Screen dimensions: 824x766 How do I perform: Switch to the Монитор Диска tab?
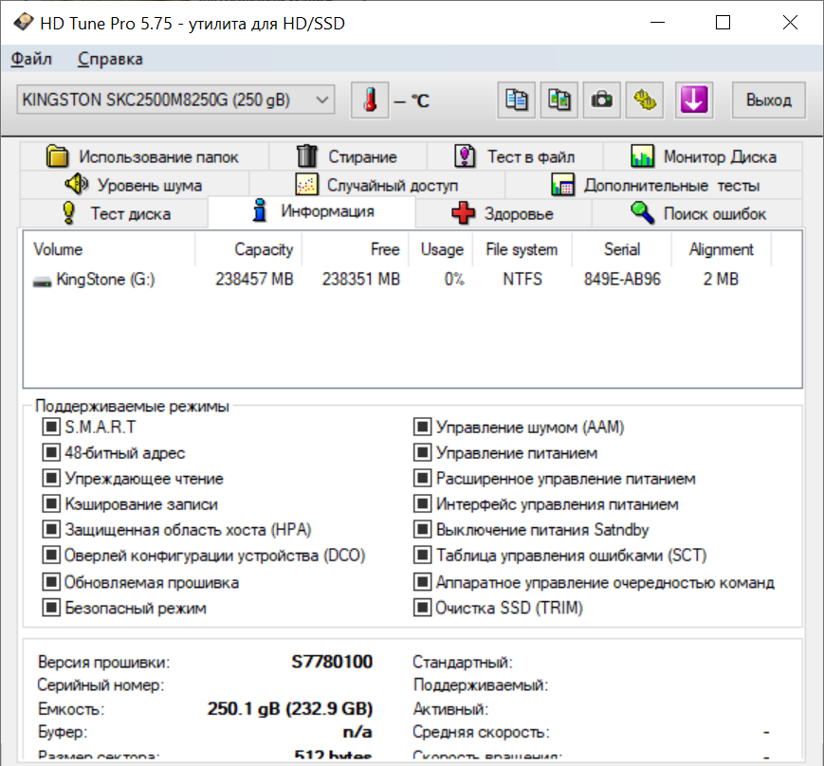[705, 156]
